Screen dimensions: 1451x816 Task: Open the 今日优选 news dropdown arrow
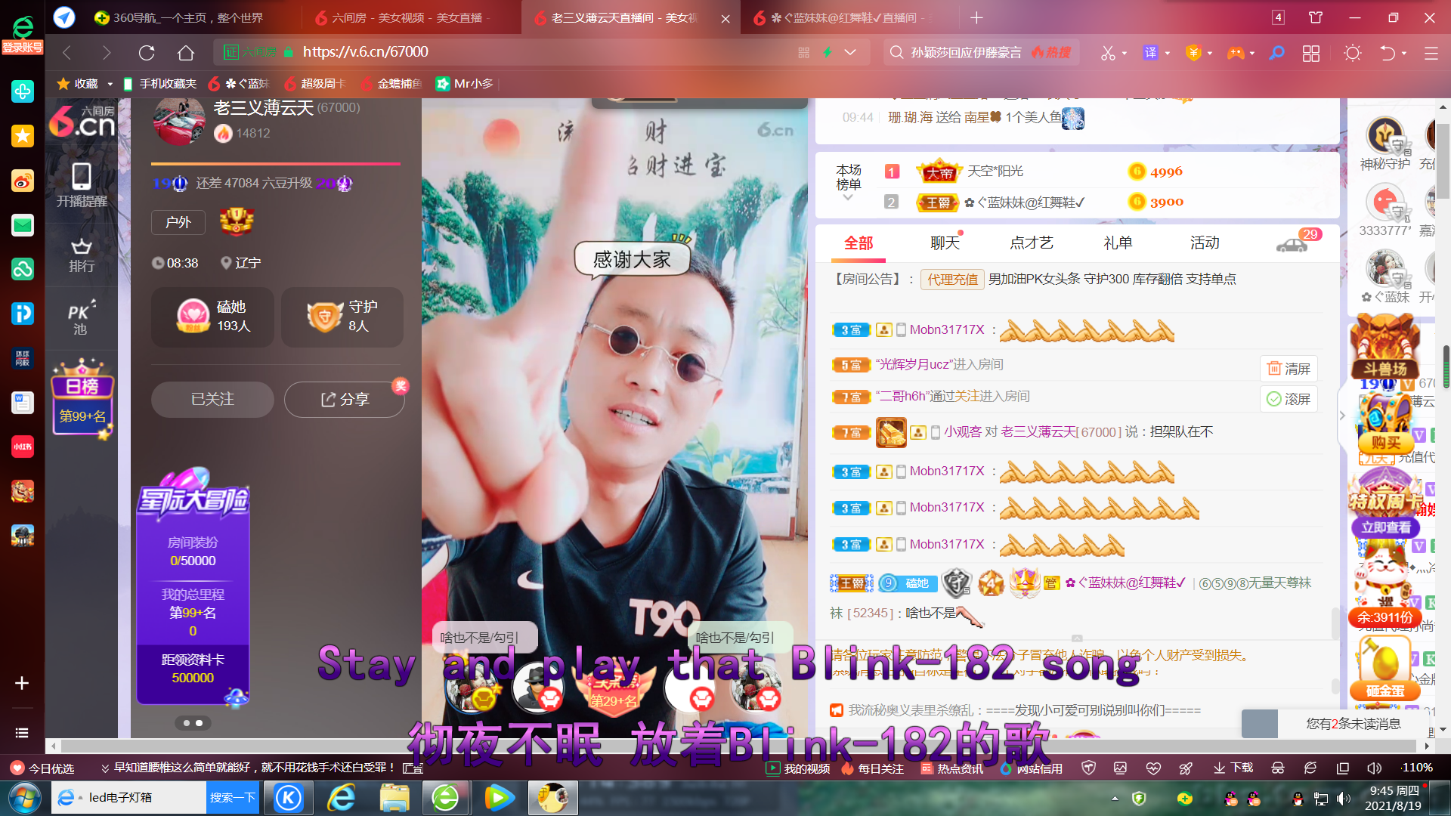click(x=105, y=768)
